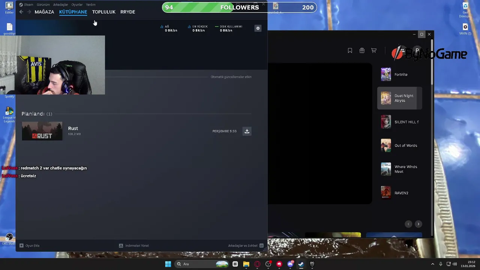Image resolution: width=480 pixels, height=270 pixels.
Task: Open Arkadaşlar ve Sohbet
Action: point(246,246)
